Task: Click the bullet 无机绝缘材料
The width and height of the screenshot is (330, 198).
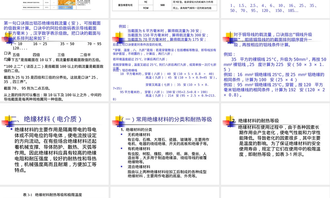Action: 139,135
